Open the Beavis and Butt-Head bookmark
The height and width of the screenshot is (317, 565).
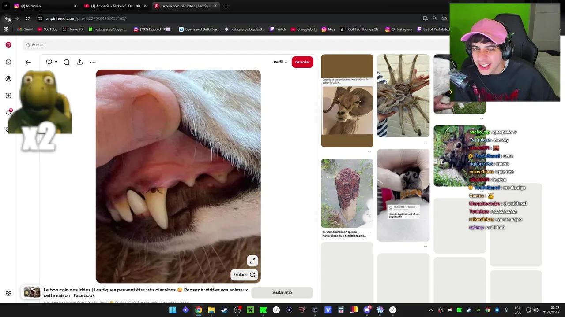(199, 29)
